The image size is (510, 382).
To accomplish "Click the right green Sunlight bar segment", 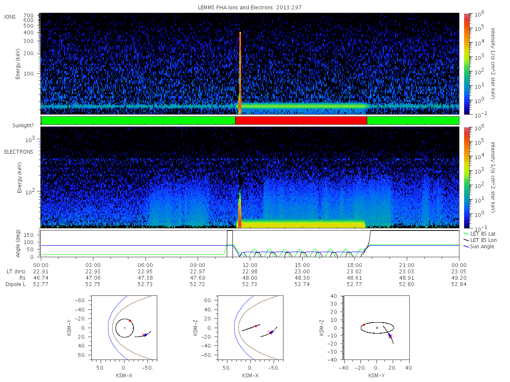I will click(413, 121).
